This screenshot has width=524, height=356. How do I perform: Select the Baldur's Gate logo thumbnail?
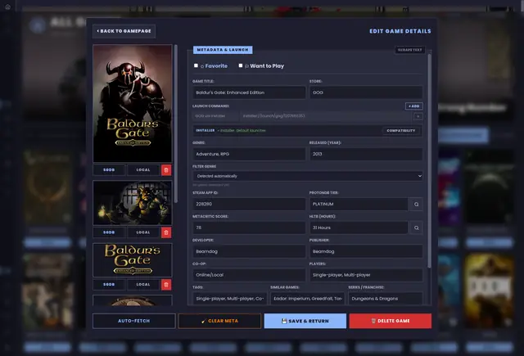[x=133, y=260]
